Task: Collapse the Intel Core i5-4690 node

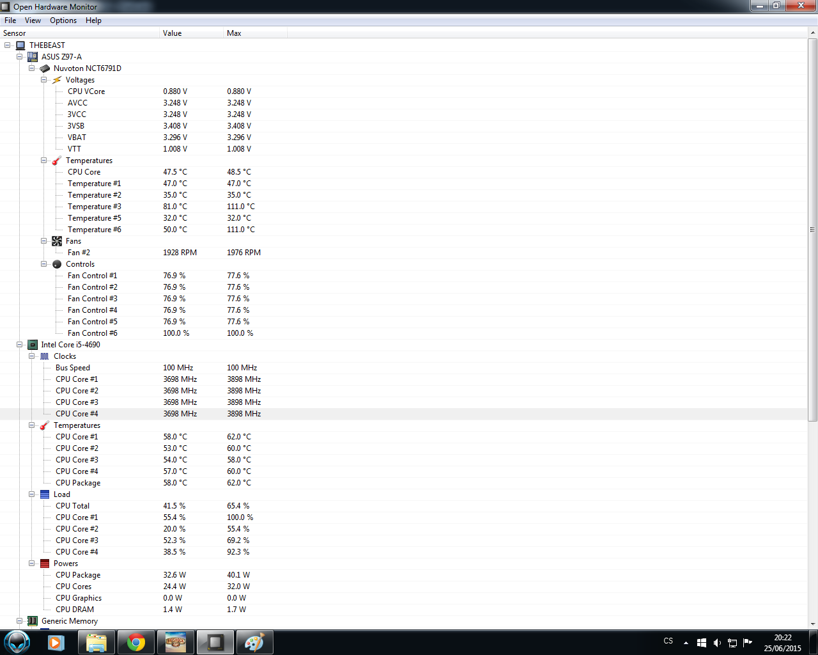Action: [x=20, y=345]
